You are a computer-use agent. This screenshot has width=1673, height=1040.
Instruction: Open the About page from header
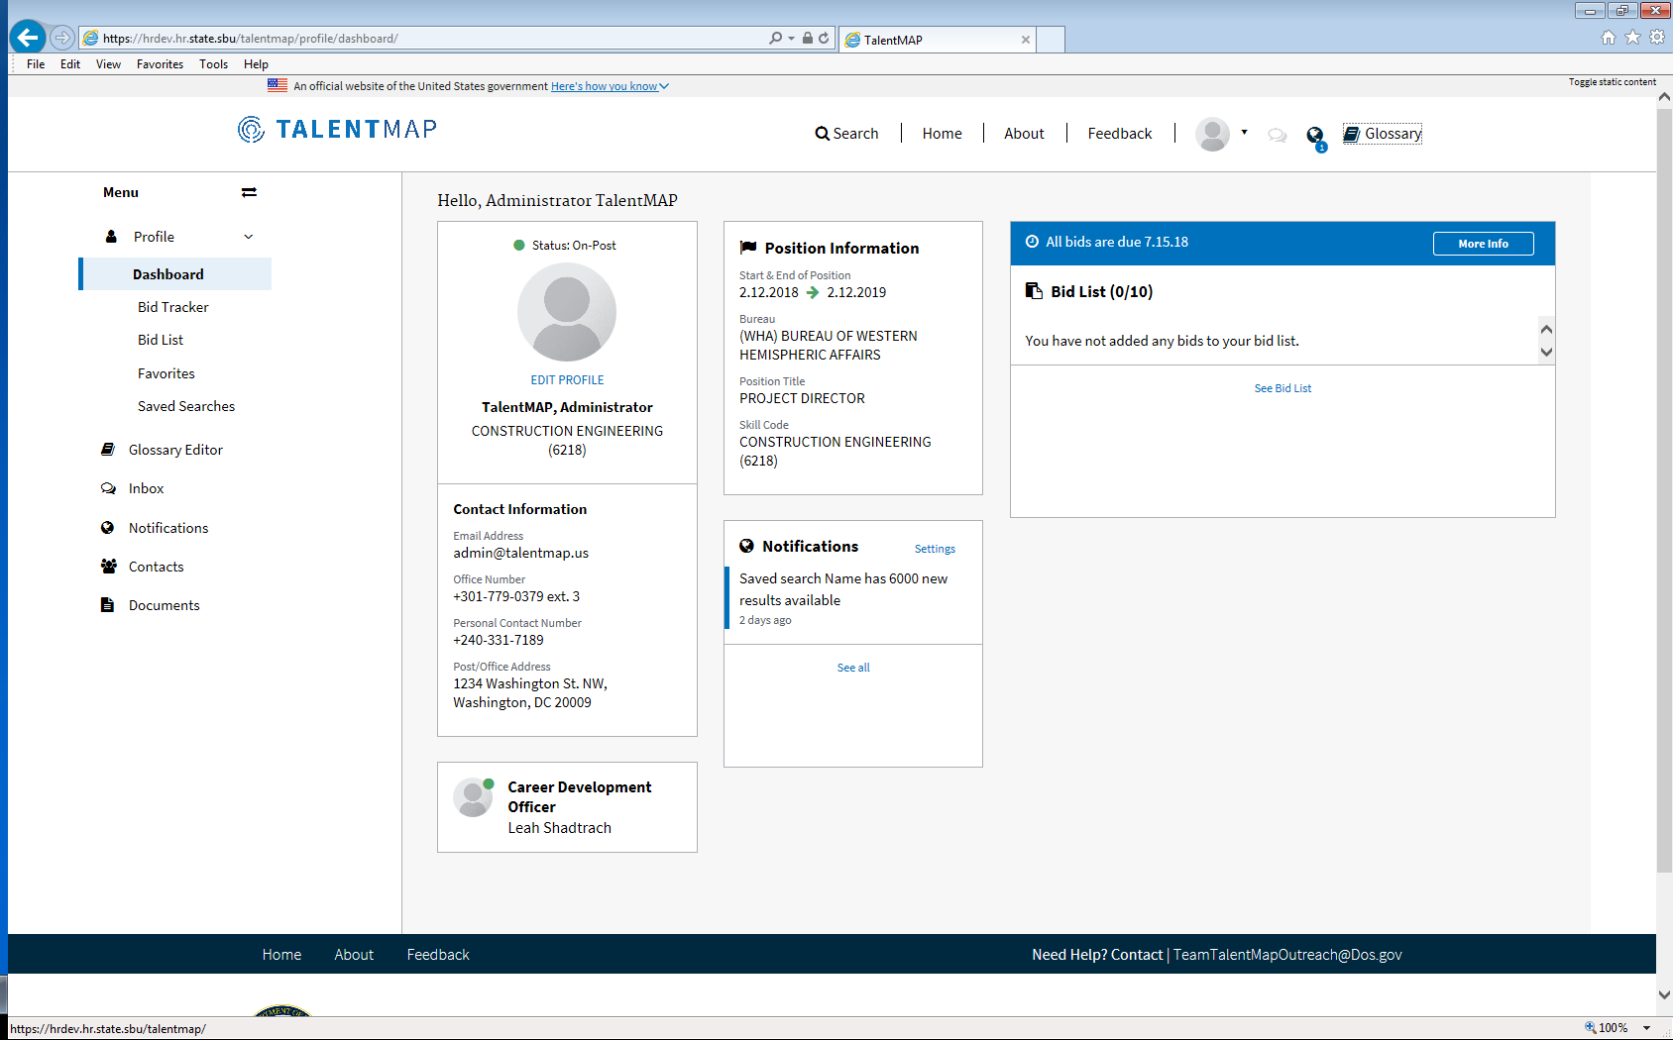click(1024, 134)
